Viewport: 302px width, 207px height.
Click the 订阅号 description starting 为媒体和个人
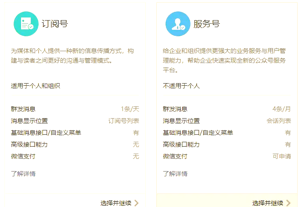[72, 56]
